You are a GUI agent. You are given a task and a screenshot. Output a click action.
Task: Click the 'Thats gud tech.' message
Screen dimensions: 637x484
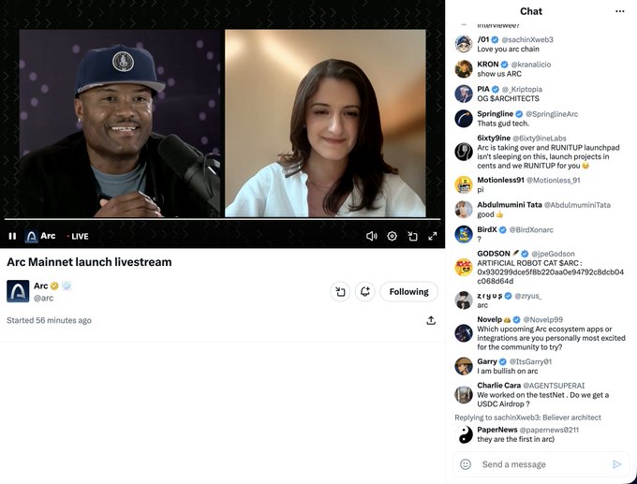point(503,124)
